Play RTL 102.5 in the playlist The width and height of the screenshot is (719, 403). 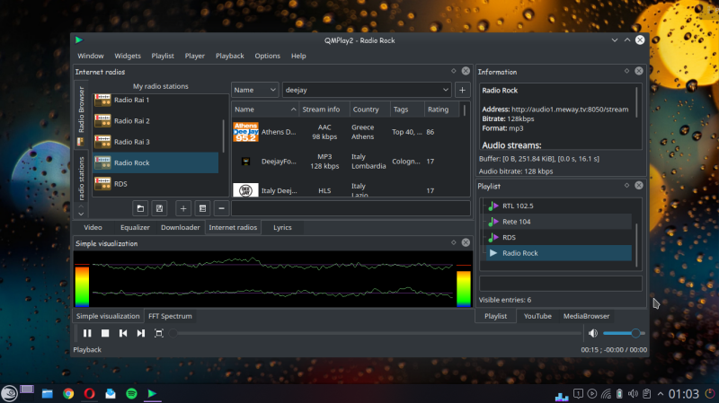point(558,206)
